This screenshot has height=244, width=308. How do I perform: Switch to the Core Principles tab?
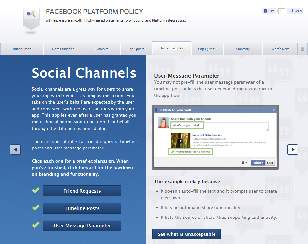tap(63, 49)
